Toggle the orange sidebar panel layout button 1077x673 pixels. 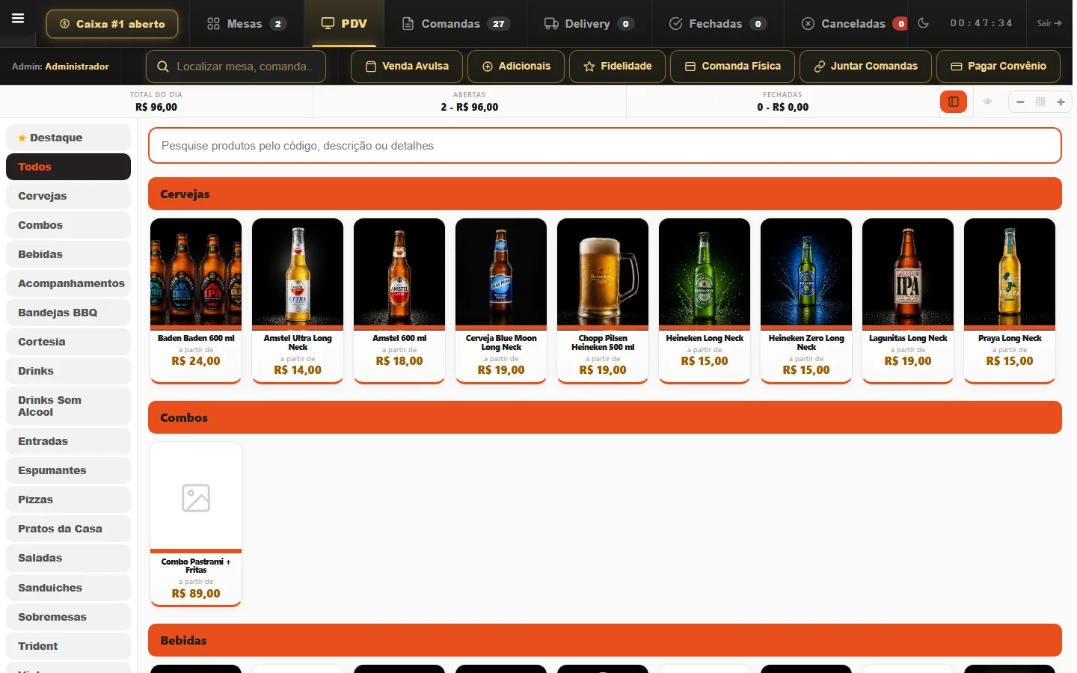tap(954, 102)
